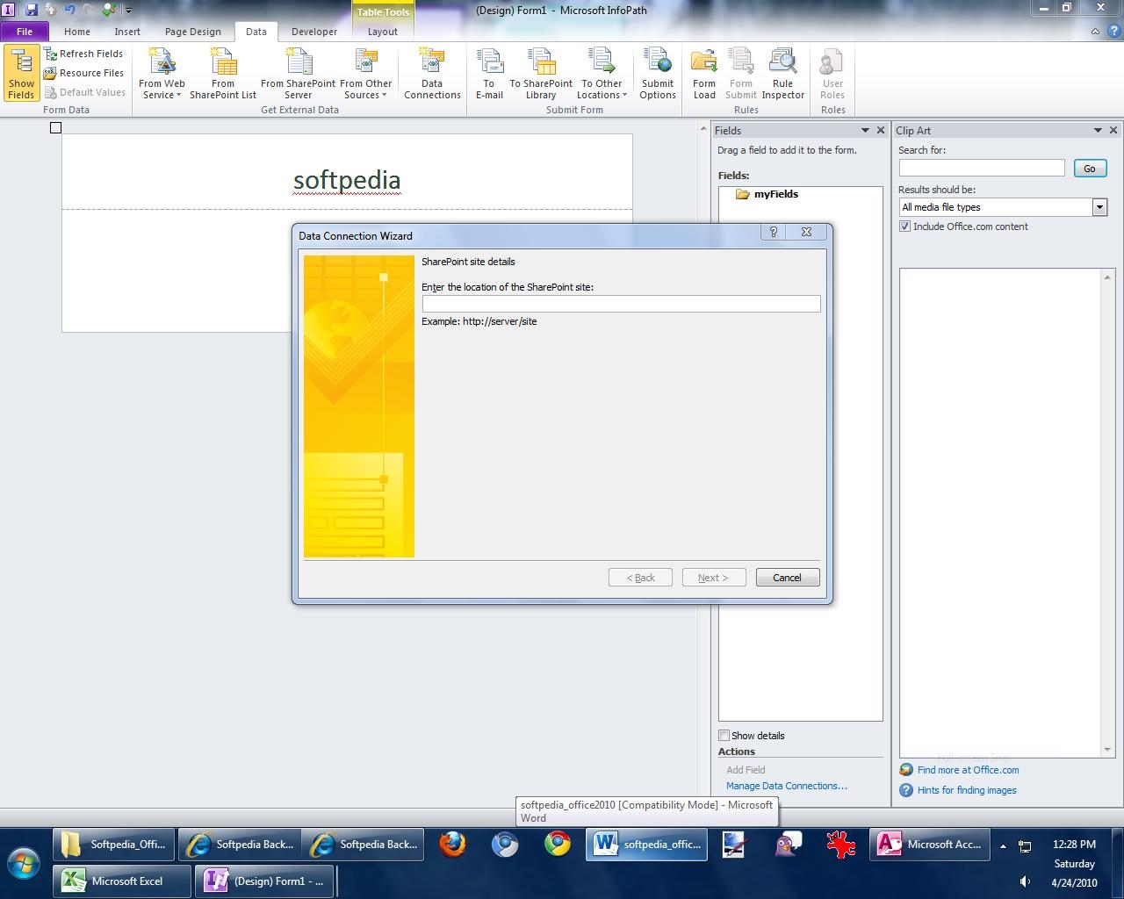Toggle the Show Fields button
Image resolution: width=1124 pixels, height=899 pixels.
point(21,74)
